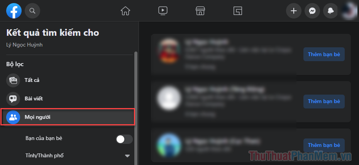Viewport: 359px width, 165px height.
Task: Click the Create plus icon
Action: pos(294,11)
